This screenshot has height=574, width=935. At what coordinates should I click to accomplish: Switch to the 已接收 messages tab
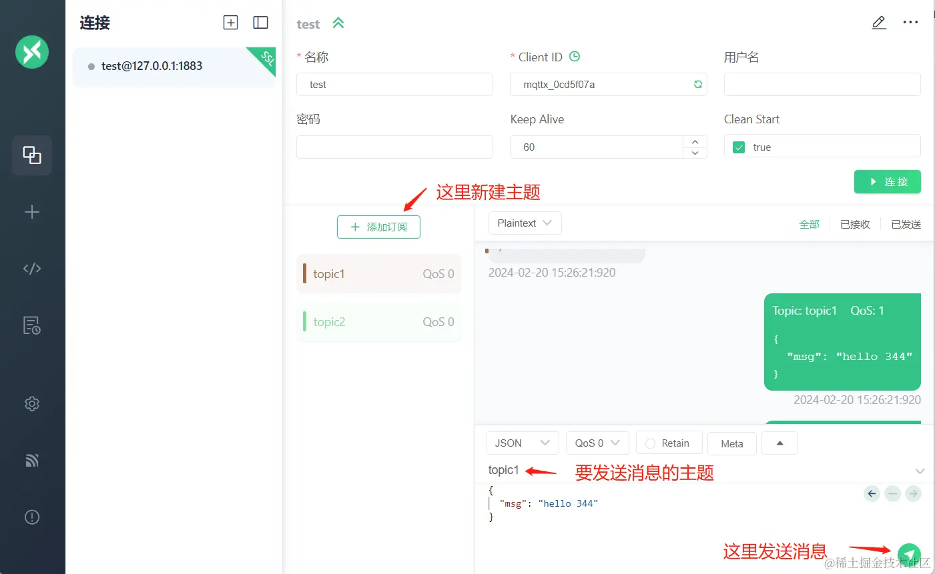click(854, 224)
